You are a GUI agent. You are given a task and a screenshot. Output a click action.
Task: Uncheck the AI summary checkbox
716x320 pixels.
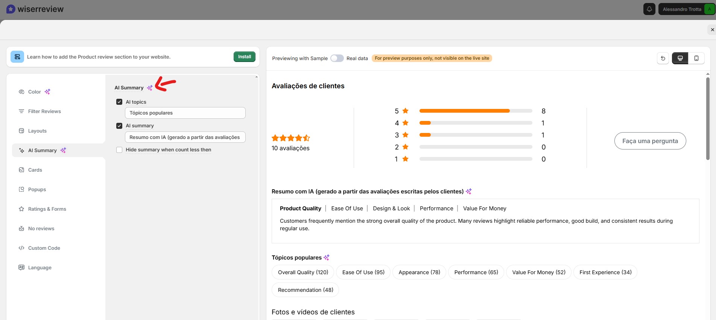[x=119, y=126]
